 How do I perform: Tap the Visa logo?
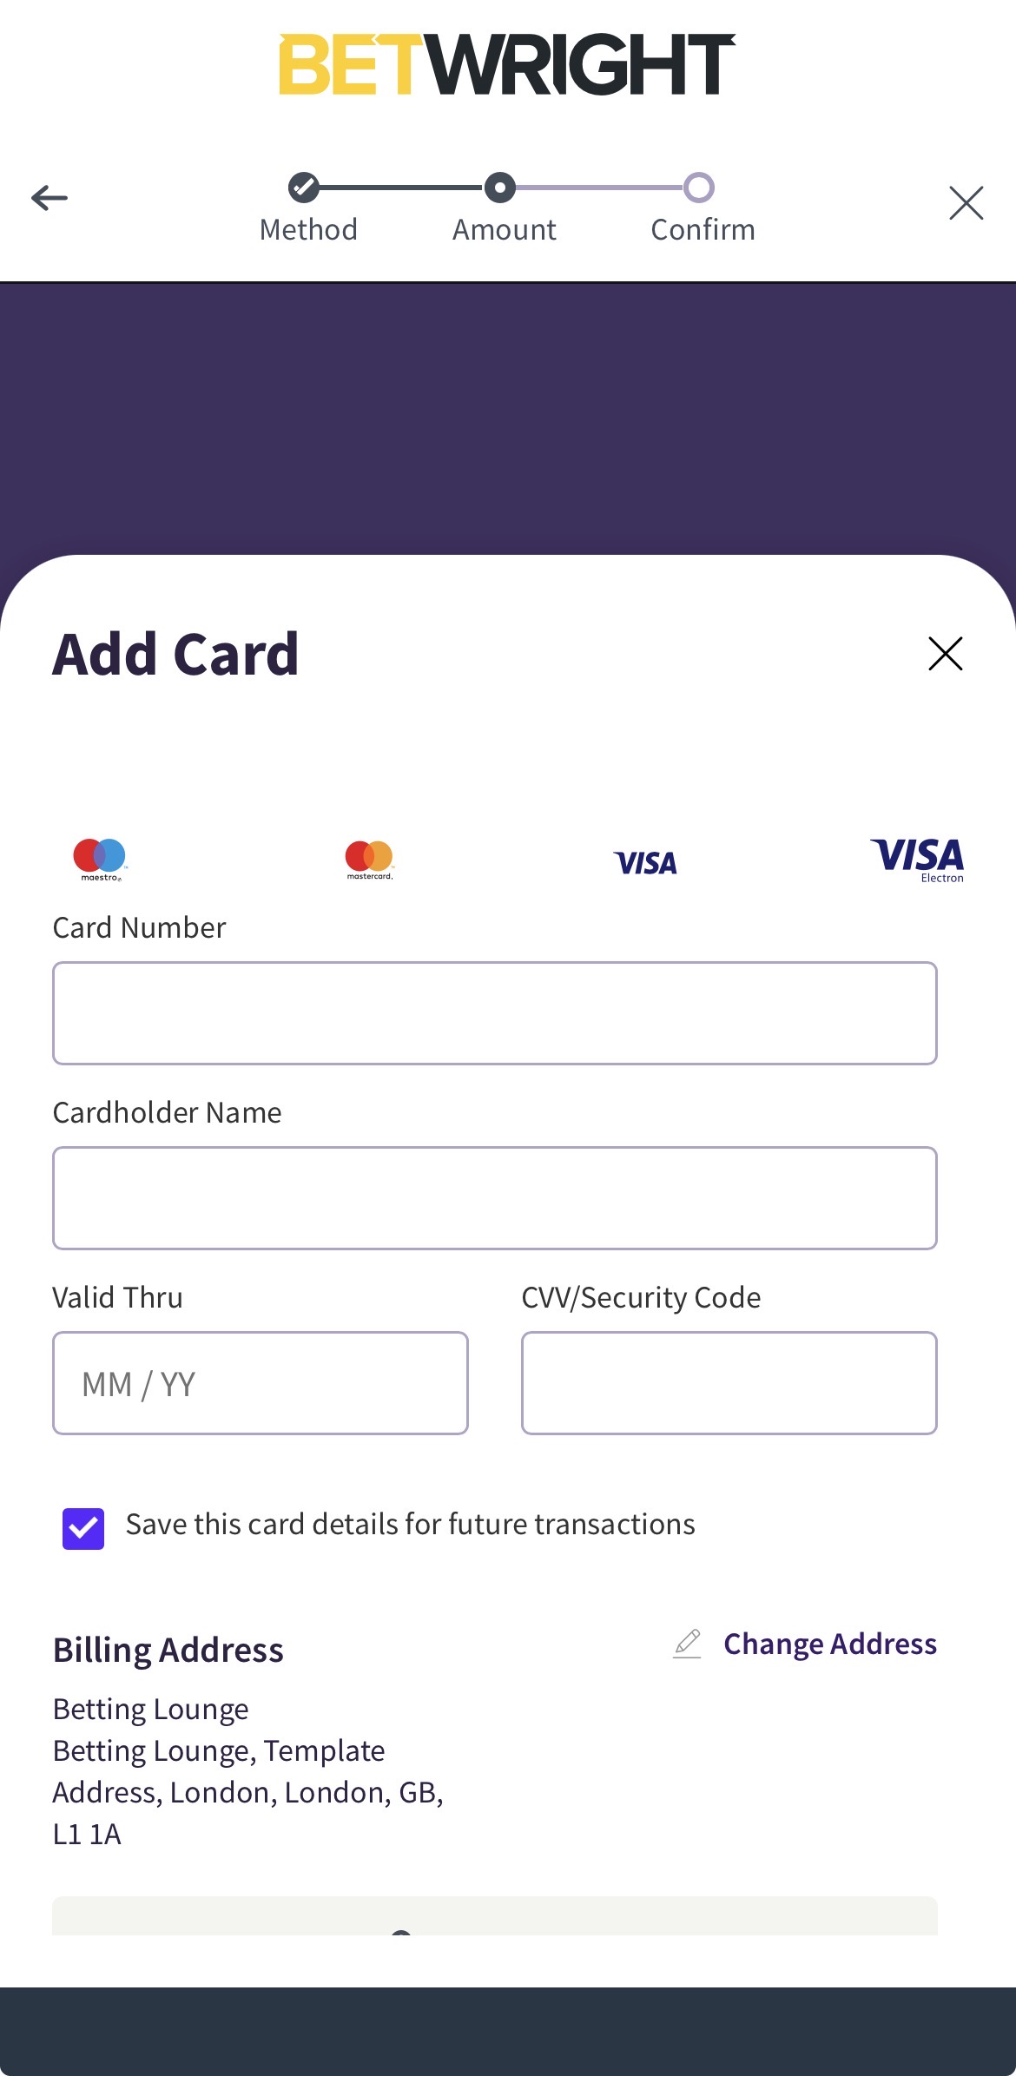(x=645, y=863)
